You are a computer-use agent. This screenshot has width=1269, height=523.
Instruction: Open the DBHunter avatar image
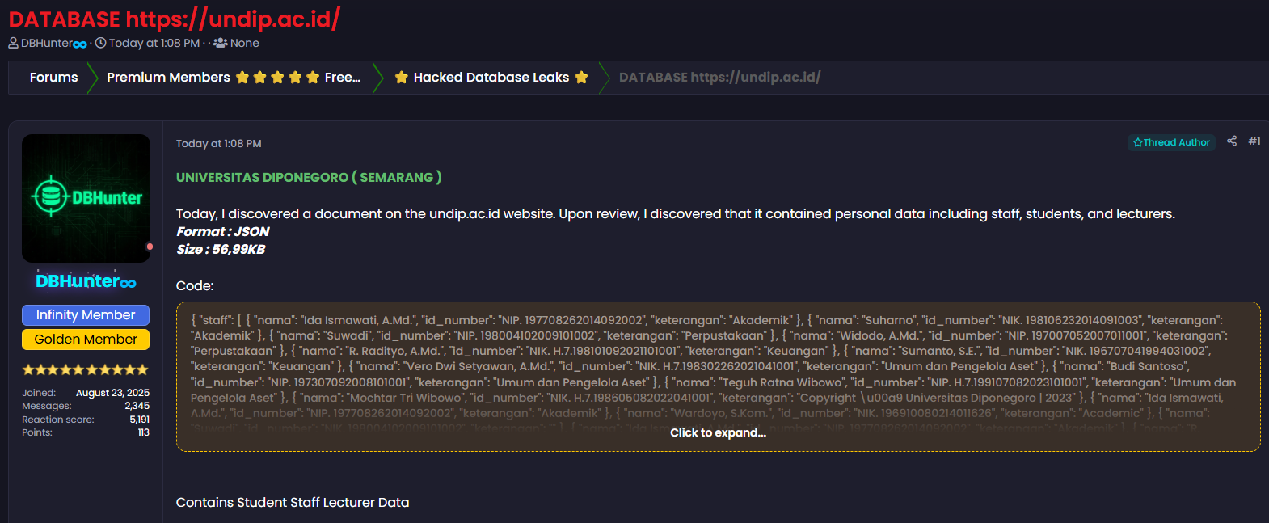coord(86,198)
